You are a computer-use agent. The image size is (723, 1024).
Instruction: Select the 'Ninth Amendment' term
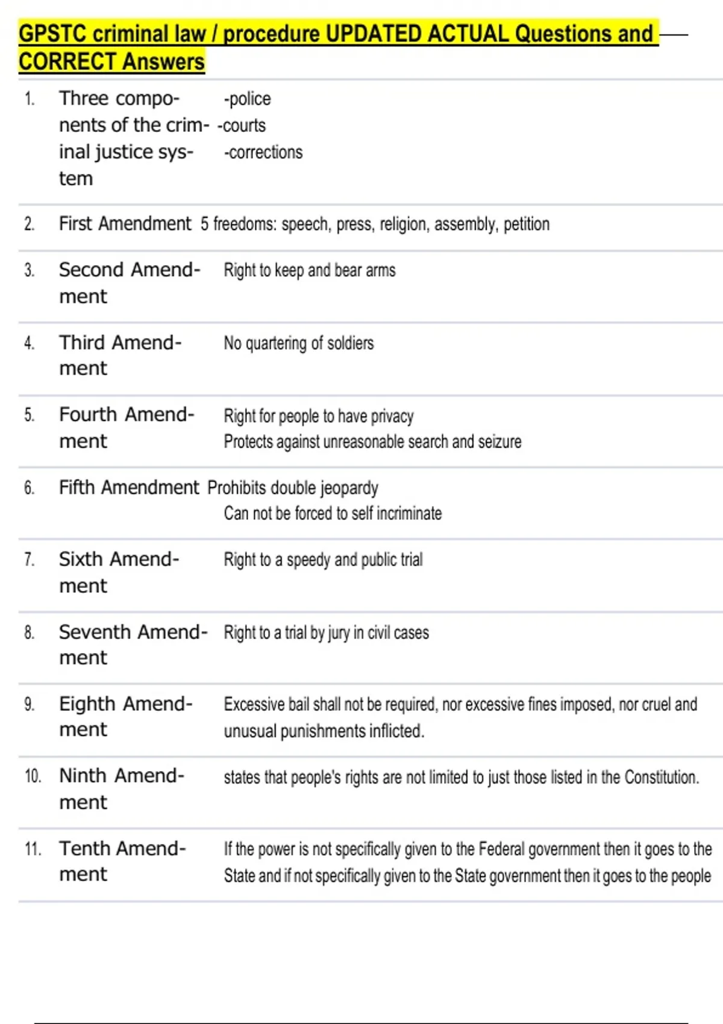tap(121, 788)
